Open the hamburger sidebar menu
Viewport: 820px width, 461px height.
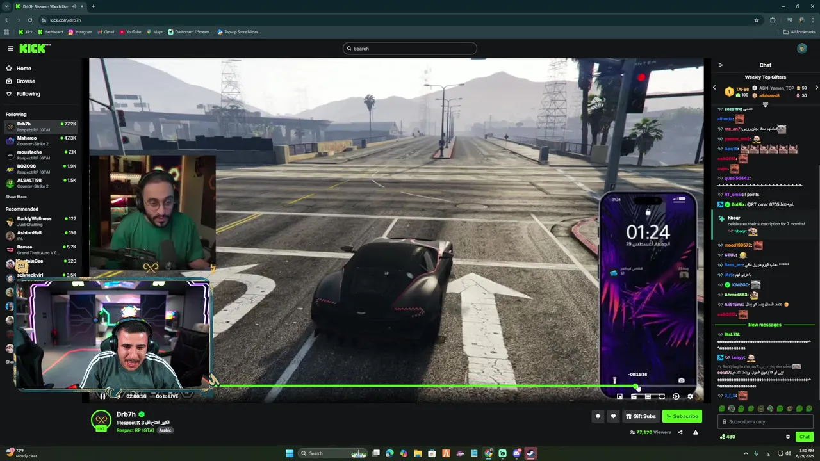10,49
